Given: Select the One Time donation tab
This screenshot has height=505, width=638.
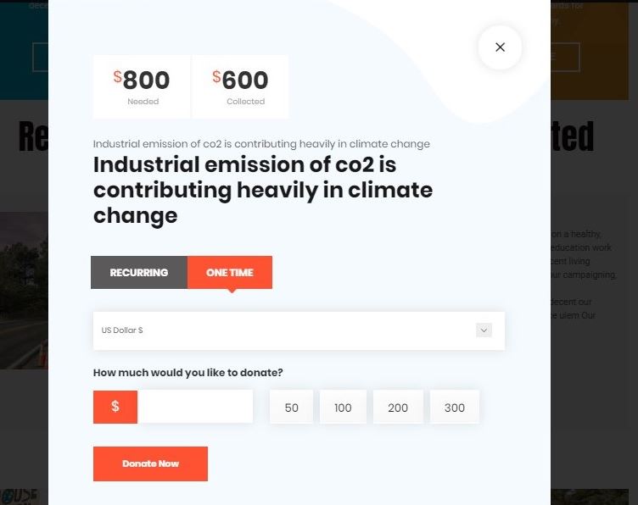Looking at the screenshot, I should coord(230,272).
